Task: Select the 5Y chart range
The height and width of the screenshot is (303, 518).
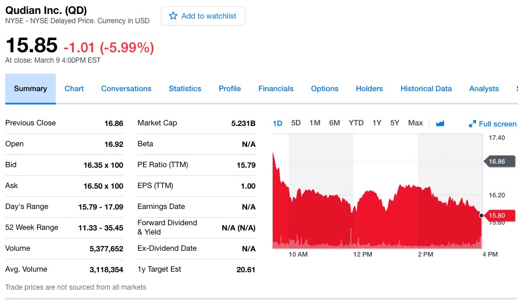Action: 395,123
